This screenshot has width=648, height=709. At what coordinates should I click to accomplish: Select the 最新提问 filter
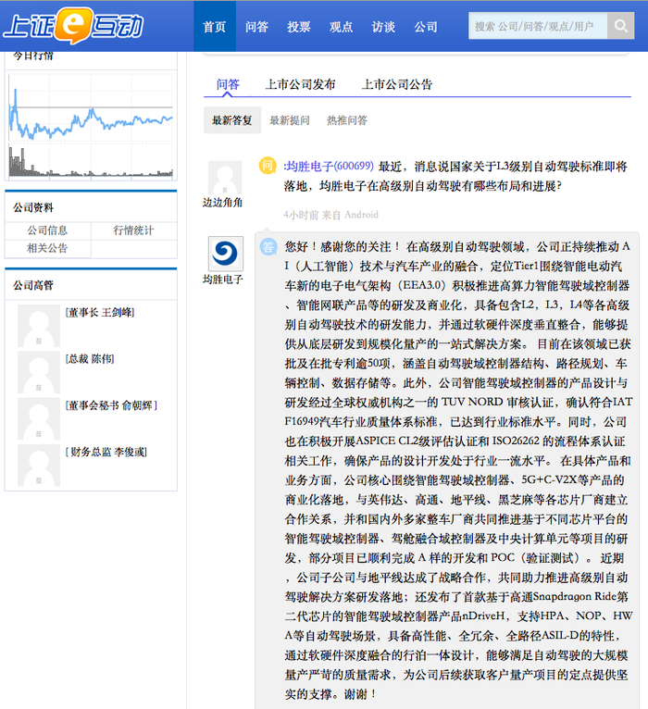pos(290,120)
